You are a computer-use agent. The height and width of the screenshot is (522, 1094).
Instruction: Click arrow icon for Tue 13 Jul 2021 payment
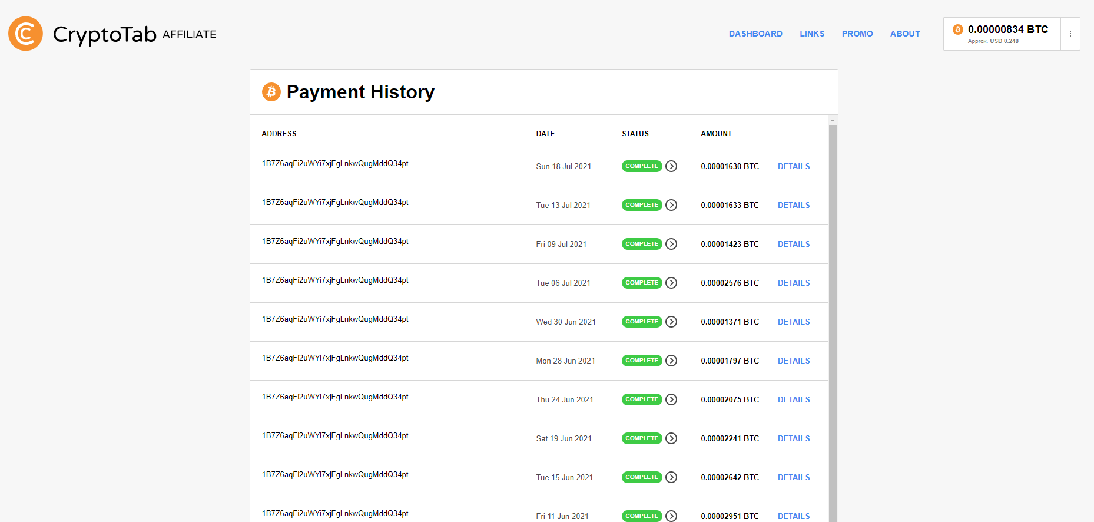coord(671,205)
